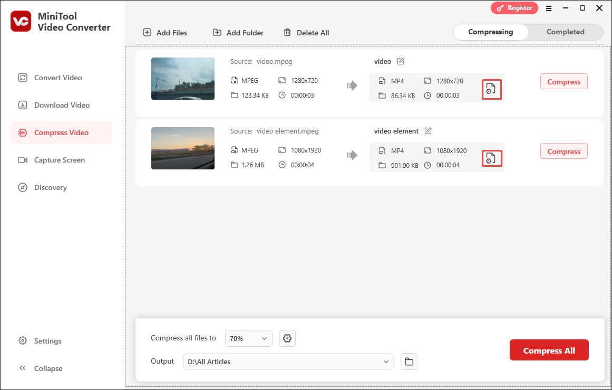Open settings icon for video output
The width and height of the screenshot is (612, 390).
491,90
